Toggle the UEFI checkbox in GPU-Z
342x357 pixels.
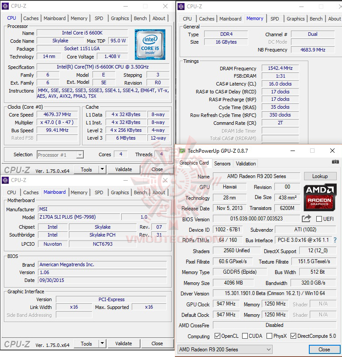(x=319, y=219)
